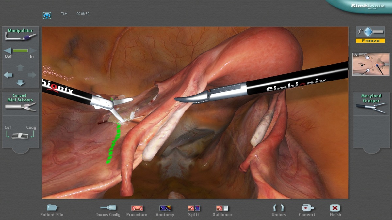The image size is (392, 220).
Task: Move manipulator Out with left arrow
Action: coord(8,51)
